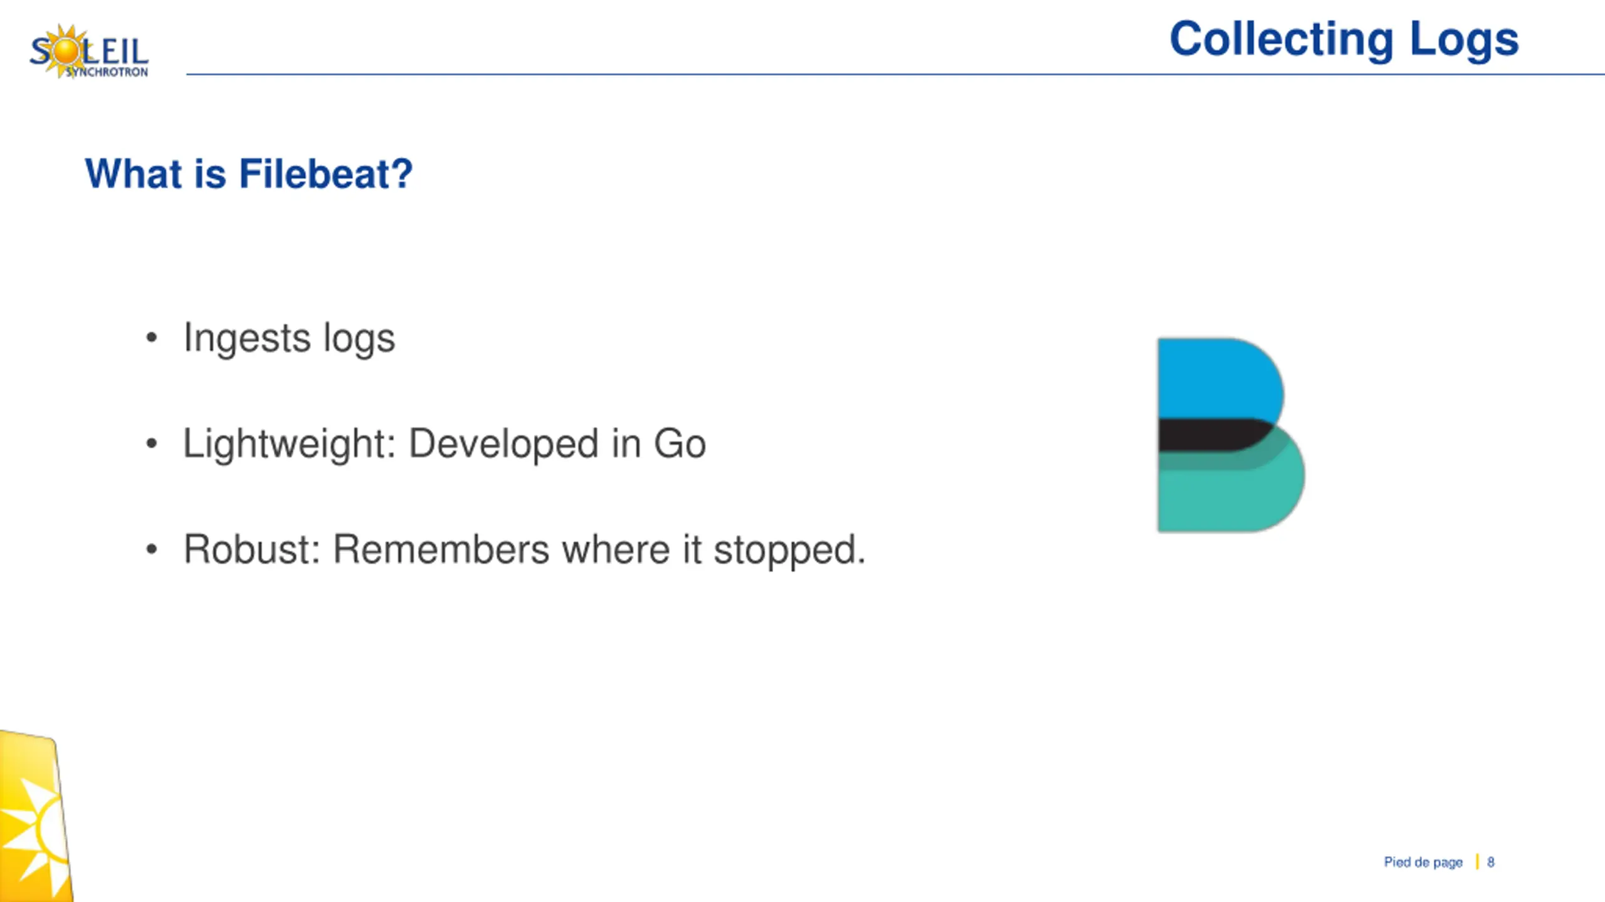1605x902 pixels.
Task: Click the page number 8
Action: pos(1491,862)
